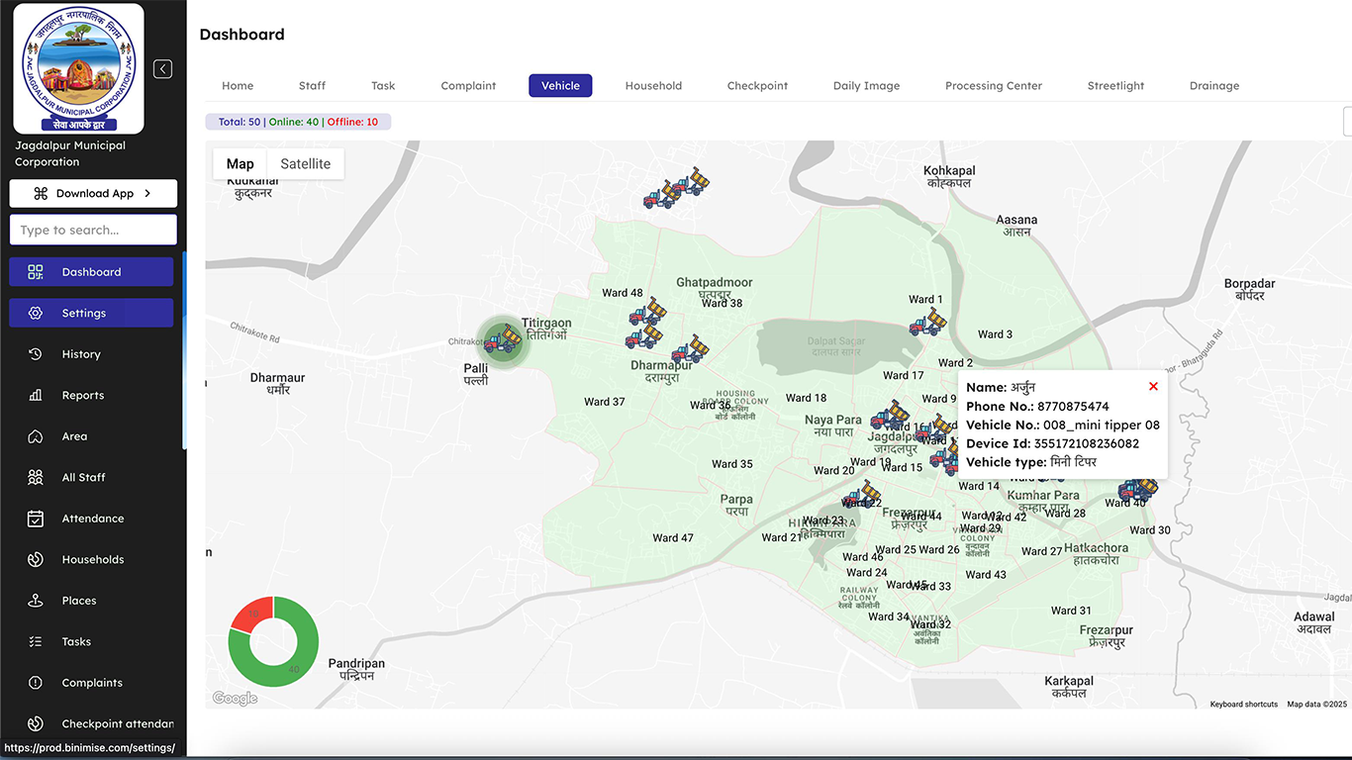Open the Drainage tab

[x=1214, y=86]
